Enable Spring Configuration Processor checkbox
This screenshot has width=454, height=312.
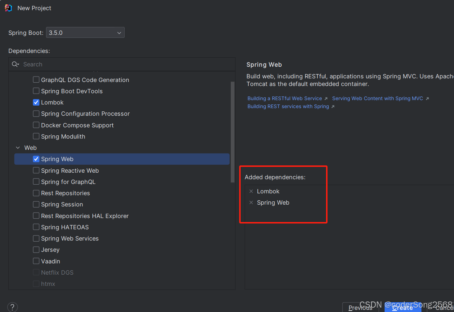[36, 114]
